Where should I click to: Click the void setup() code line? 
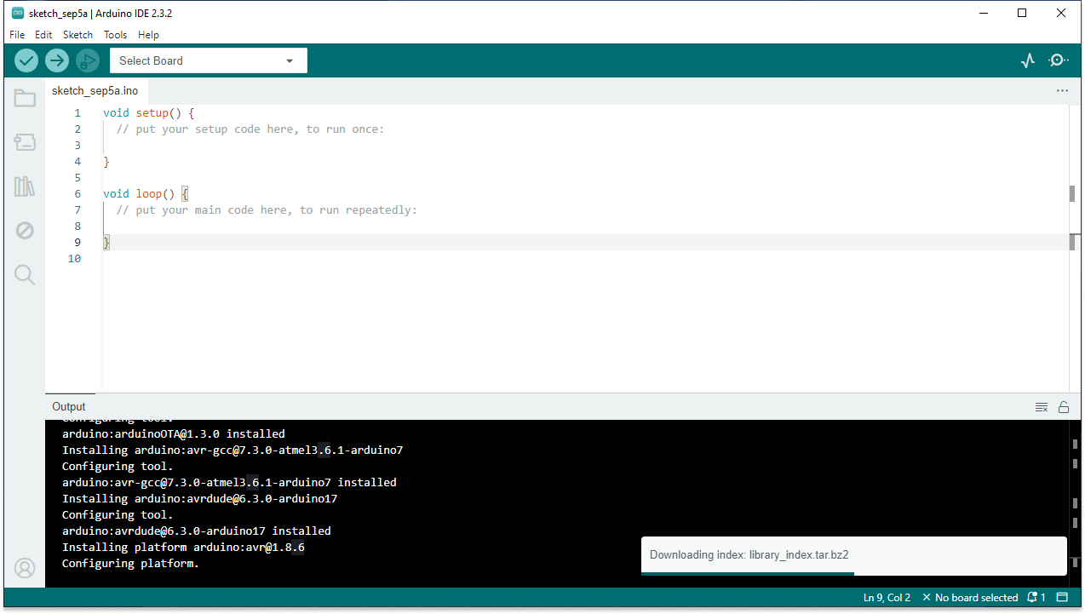click(149, 113)
